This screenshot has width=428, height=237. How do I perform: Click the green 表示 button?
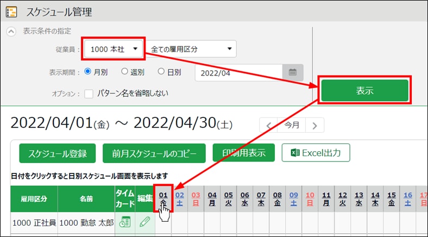click(x=364, y=90)
